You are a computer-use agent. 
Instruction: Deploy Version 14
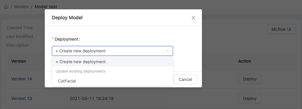click(x=250, y=79)
